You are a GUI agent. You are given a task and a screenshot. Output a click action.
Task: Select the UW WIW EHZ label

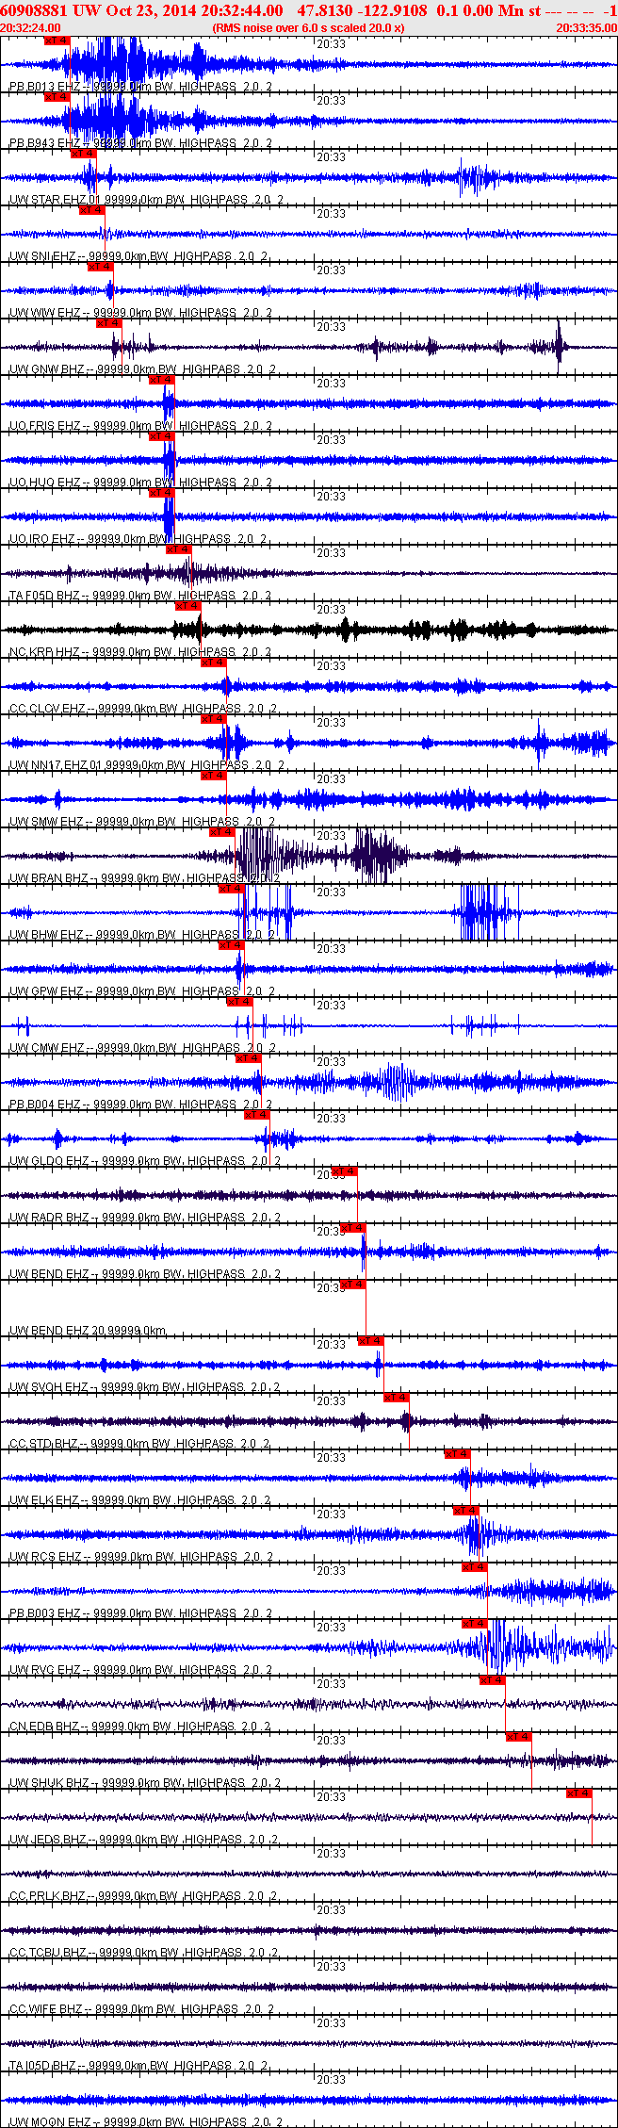click(140, 313)
